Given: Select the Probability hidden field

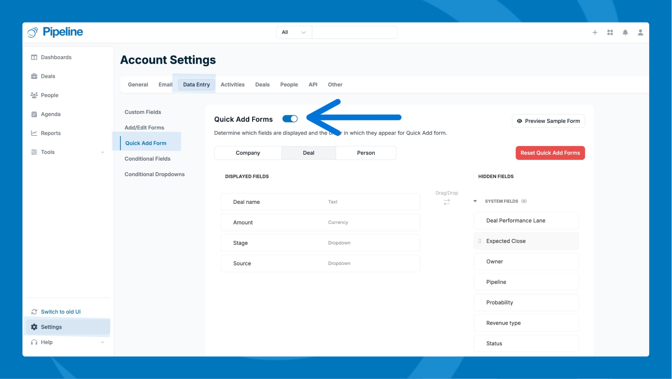Looking at the screenshot, I should (526, 302).
